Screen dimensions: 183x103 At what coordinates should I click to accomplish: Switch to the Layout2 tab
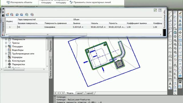tap(90, 93)
